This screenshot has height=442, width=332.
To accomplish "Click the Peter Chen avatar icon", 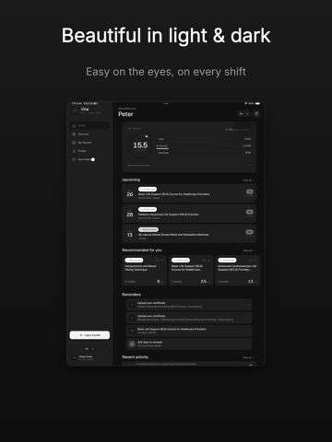I will point(74,357).
